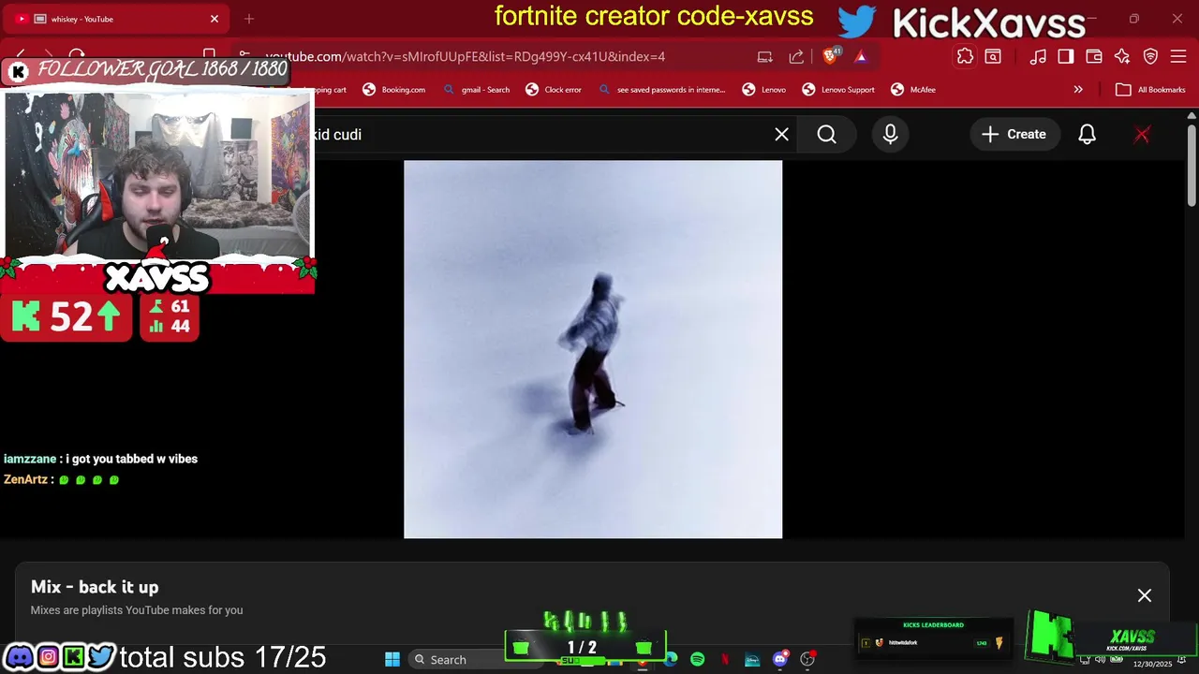Open Netflix from the taskbar
The image size is (1199, 674).
click(x=725, y=659)
